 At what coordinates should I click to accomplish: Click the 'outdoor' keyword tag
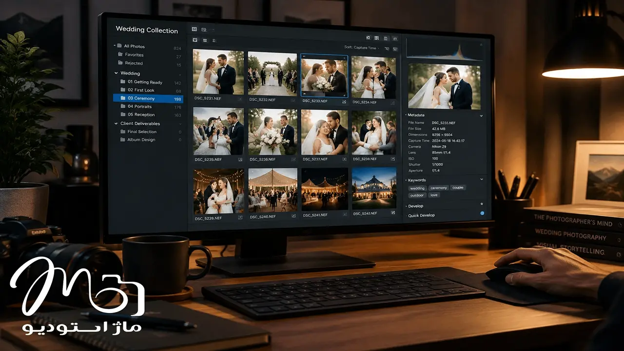[x=417, y=195]
